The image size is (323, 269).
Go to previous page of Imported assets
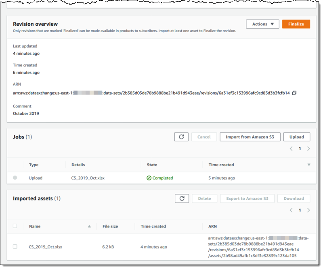coord(291,210)
